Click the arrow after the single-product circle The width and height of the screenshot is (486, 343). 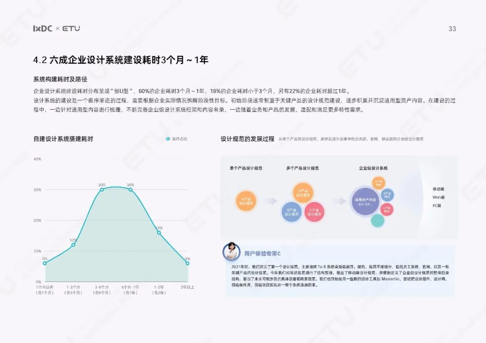[270, 201]
